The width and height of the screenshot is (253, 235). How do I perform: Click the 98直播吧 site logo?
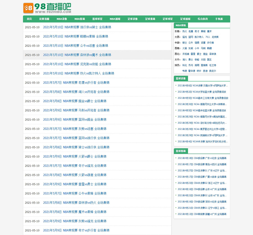(x=47, y=8)
